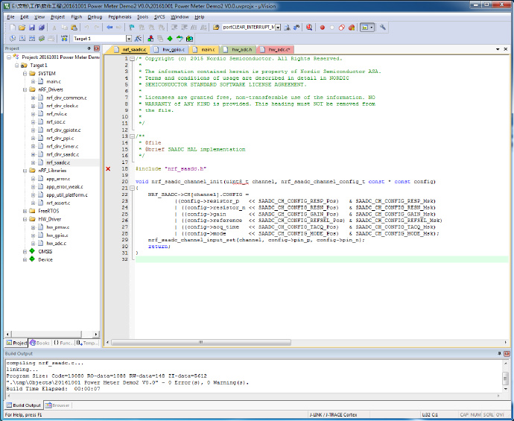Open the editor tab list dropdown arrow

pyautogui.click(x=498, y=49)
